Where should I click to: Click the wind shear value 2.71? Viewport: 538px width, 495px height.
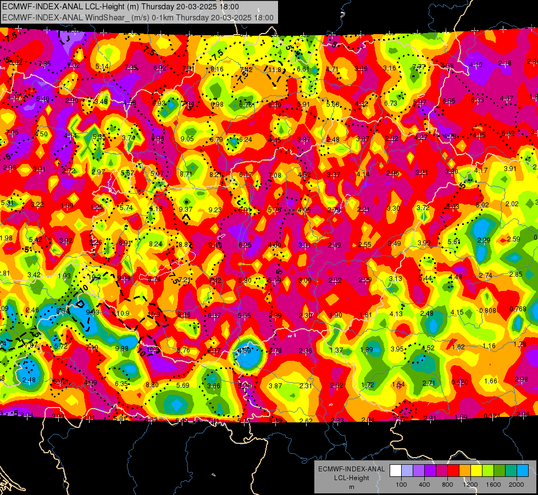(429, 383)
